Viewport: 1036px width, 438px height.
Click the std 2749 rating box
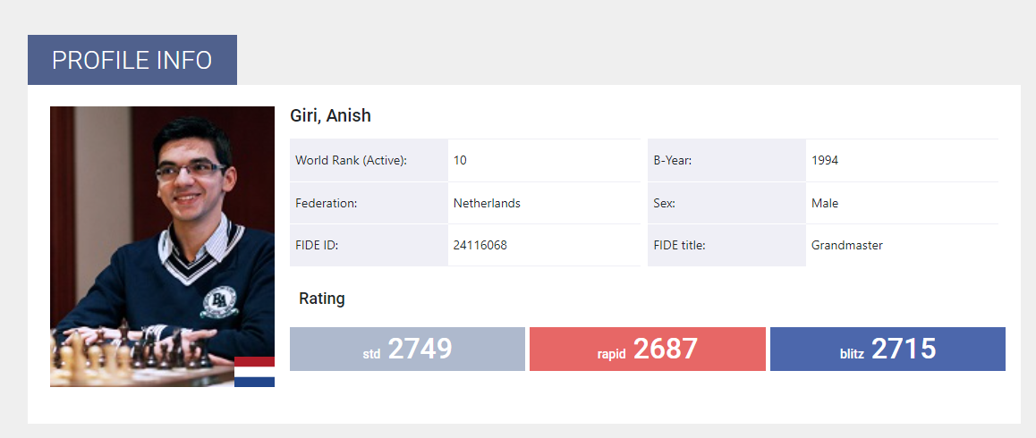click(407, 349)
